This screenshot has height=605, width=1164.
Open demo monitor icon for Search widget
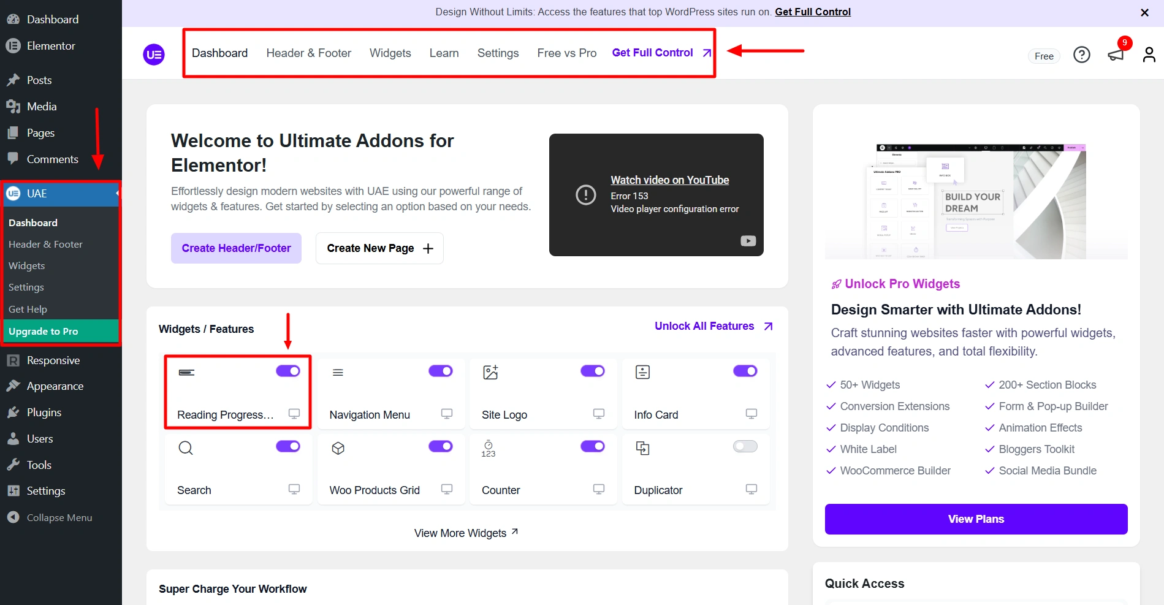click(x=294, y=489)
